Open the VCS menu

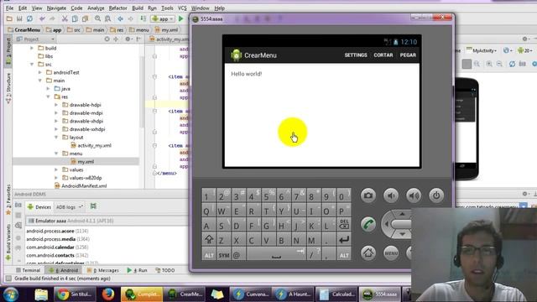pos(182,8)
